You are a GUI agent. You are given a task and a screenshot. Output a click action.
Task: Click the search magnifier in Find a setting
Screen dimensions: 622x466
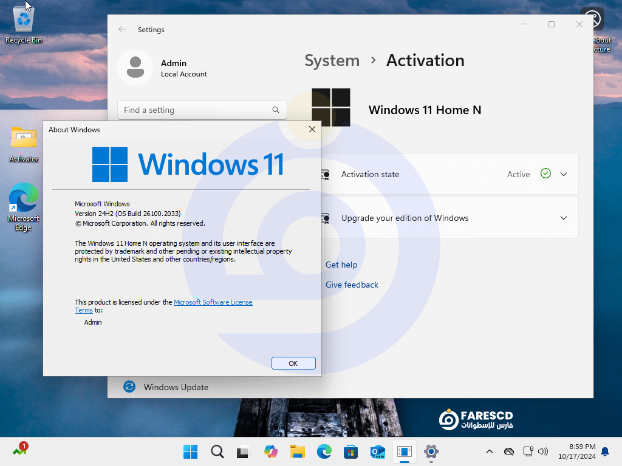(276, 110)
